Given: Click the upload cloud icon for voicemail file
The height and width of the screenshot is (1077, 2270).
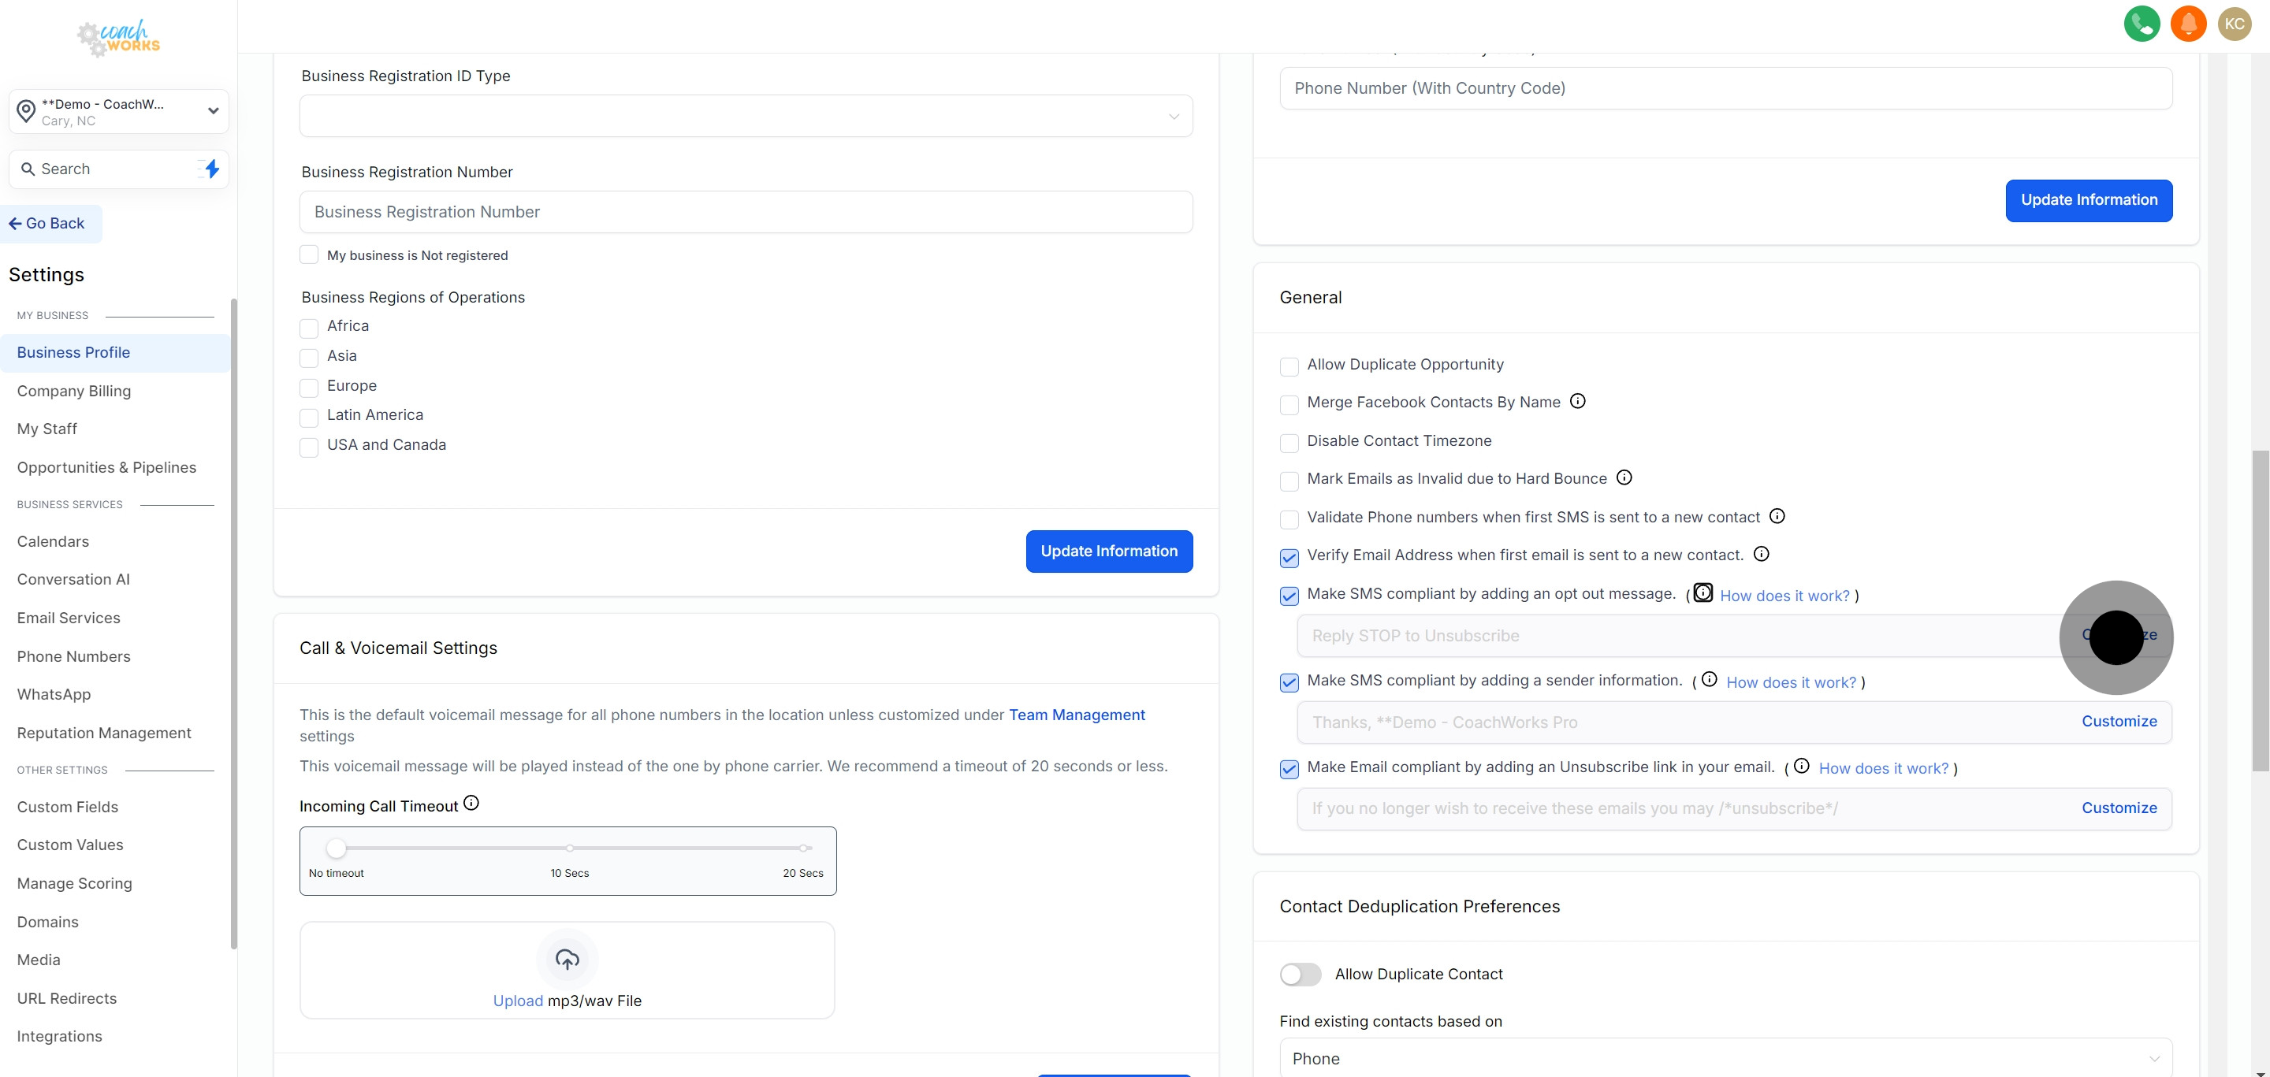Looking at the screenshot, I should (x=567, y=959).
